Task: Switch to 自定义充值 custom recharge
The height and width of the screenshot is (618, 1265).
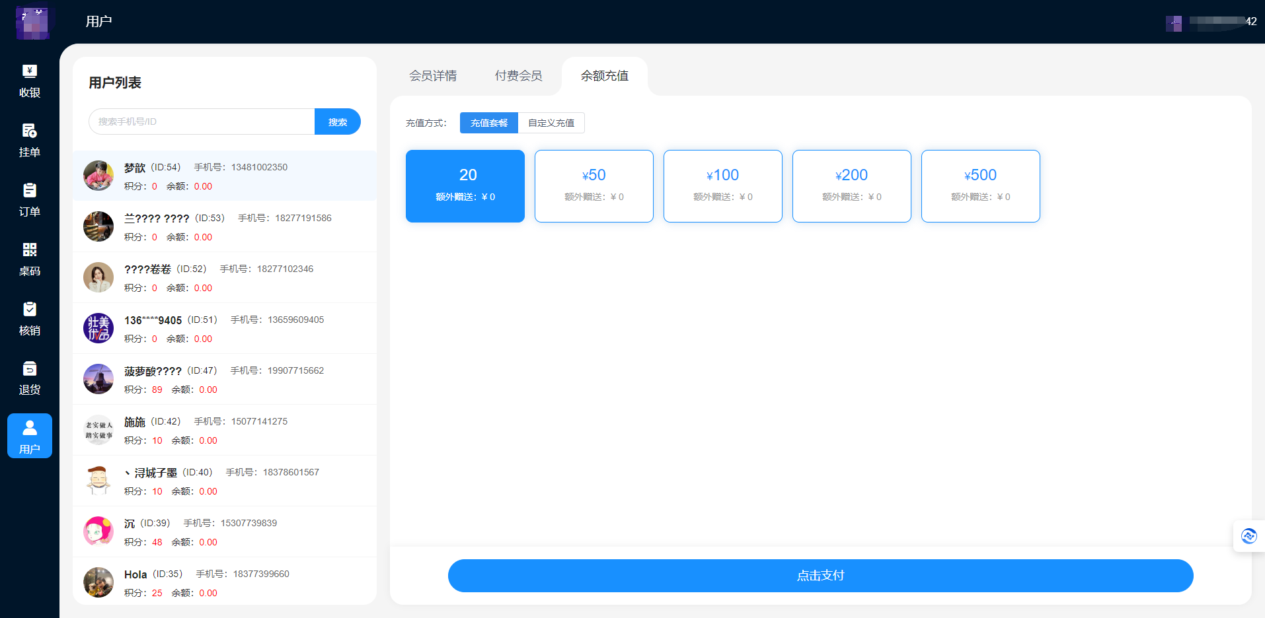Action: coord(551,123)
